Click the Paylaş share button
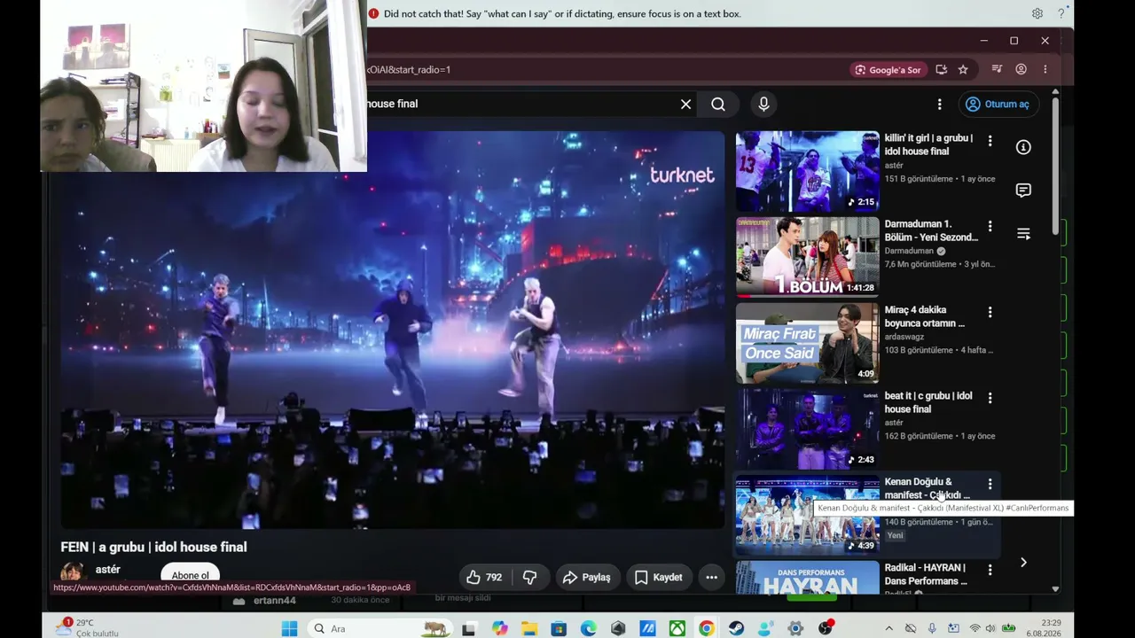Image resolution: width=1135 pixels, height=638 pixels. [x=587, y=578]
